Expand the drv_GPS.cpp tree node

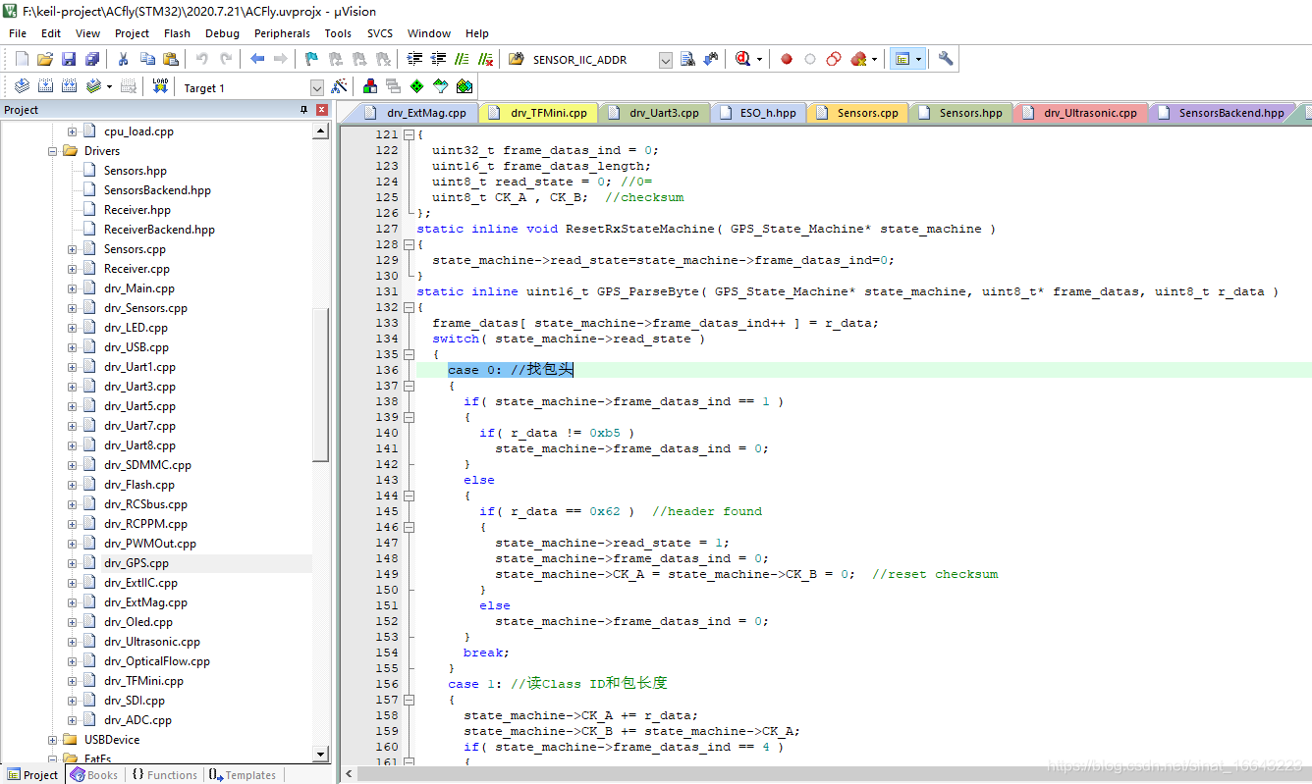tap(72, 563)
